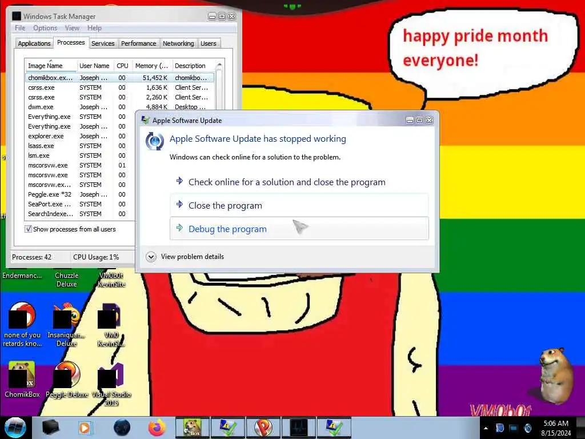Click the blue Apple Software Update globe icon
Image resolution: width=585 pixels, height=439 pixels.
click(x=154, y=141)
